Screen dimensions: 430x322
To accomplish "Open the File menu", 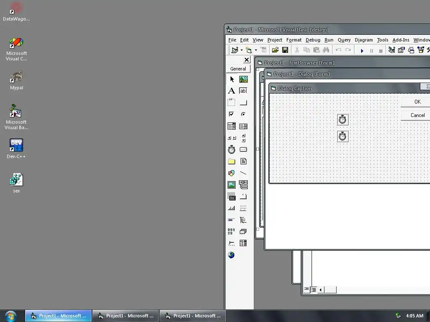I will [x=232, y=40].
